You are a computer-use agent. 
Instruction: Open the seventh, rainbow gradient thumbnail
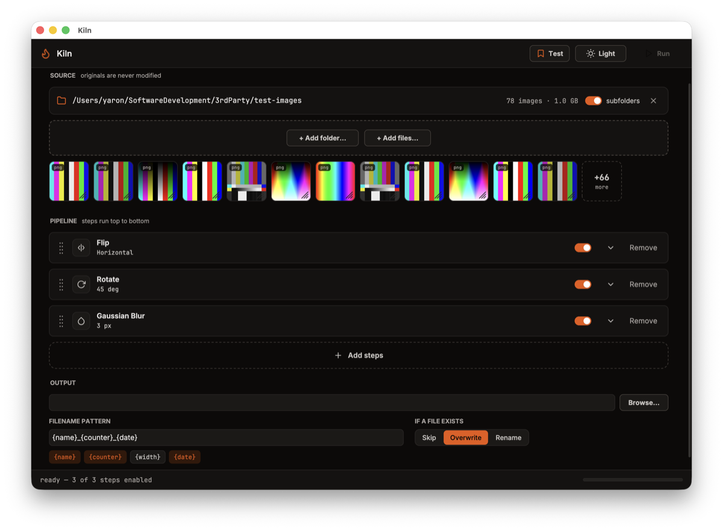[x=336, y=181]
